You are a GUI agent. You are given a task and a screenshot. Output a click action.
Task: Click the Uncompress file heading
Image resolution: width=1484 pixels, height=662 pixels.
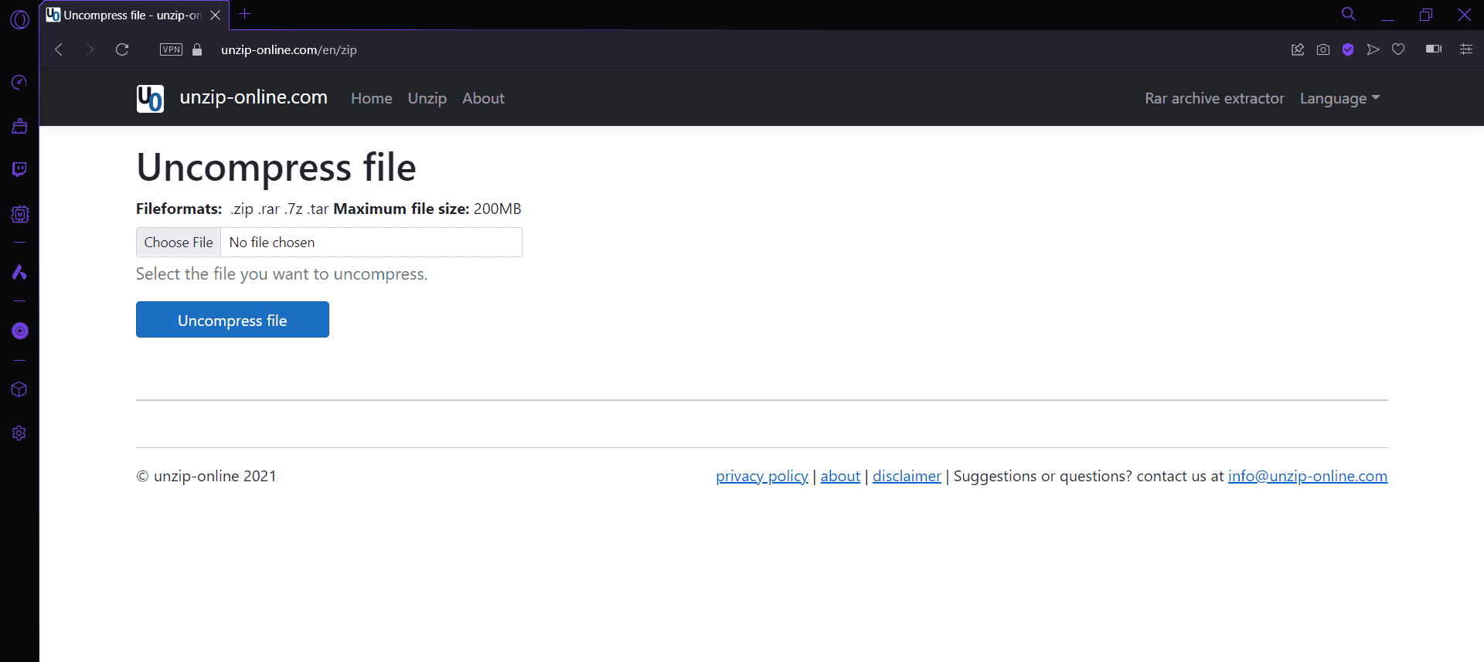point(277,168)
